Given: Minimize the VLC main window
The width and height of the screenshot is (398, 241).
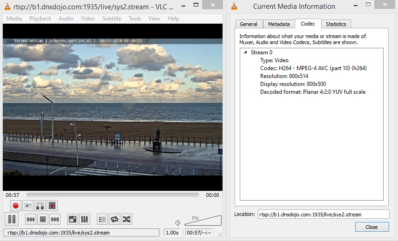Looking at the screenshot, I should (183, 5).
